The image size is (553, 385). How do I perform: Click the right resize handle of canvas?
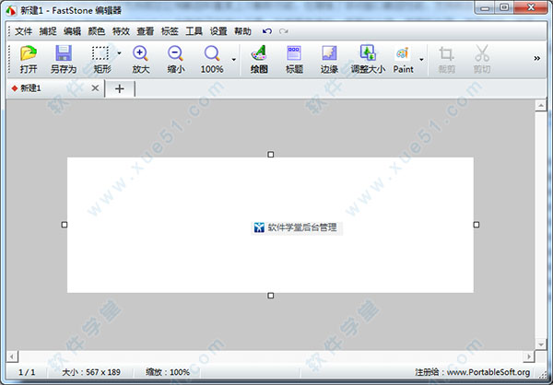tap(477, 225)
